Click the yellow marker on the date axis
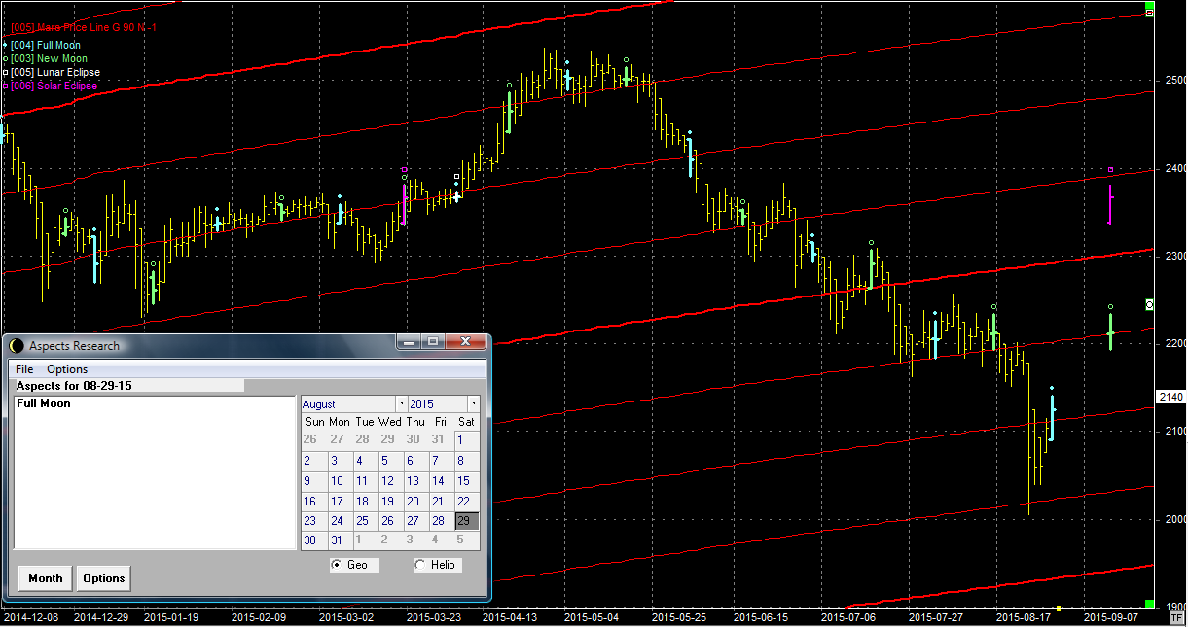Image resolution: width=1188 pixels, height=627 pixels. point(1060,609)
